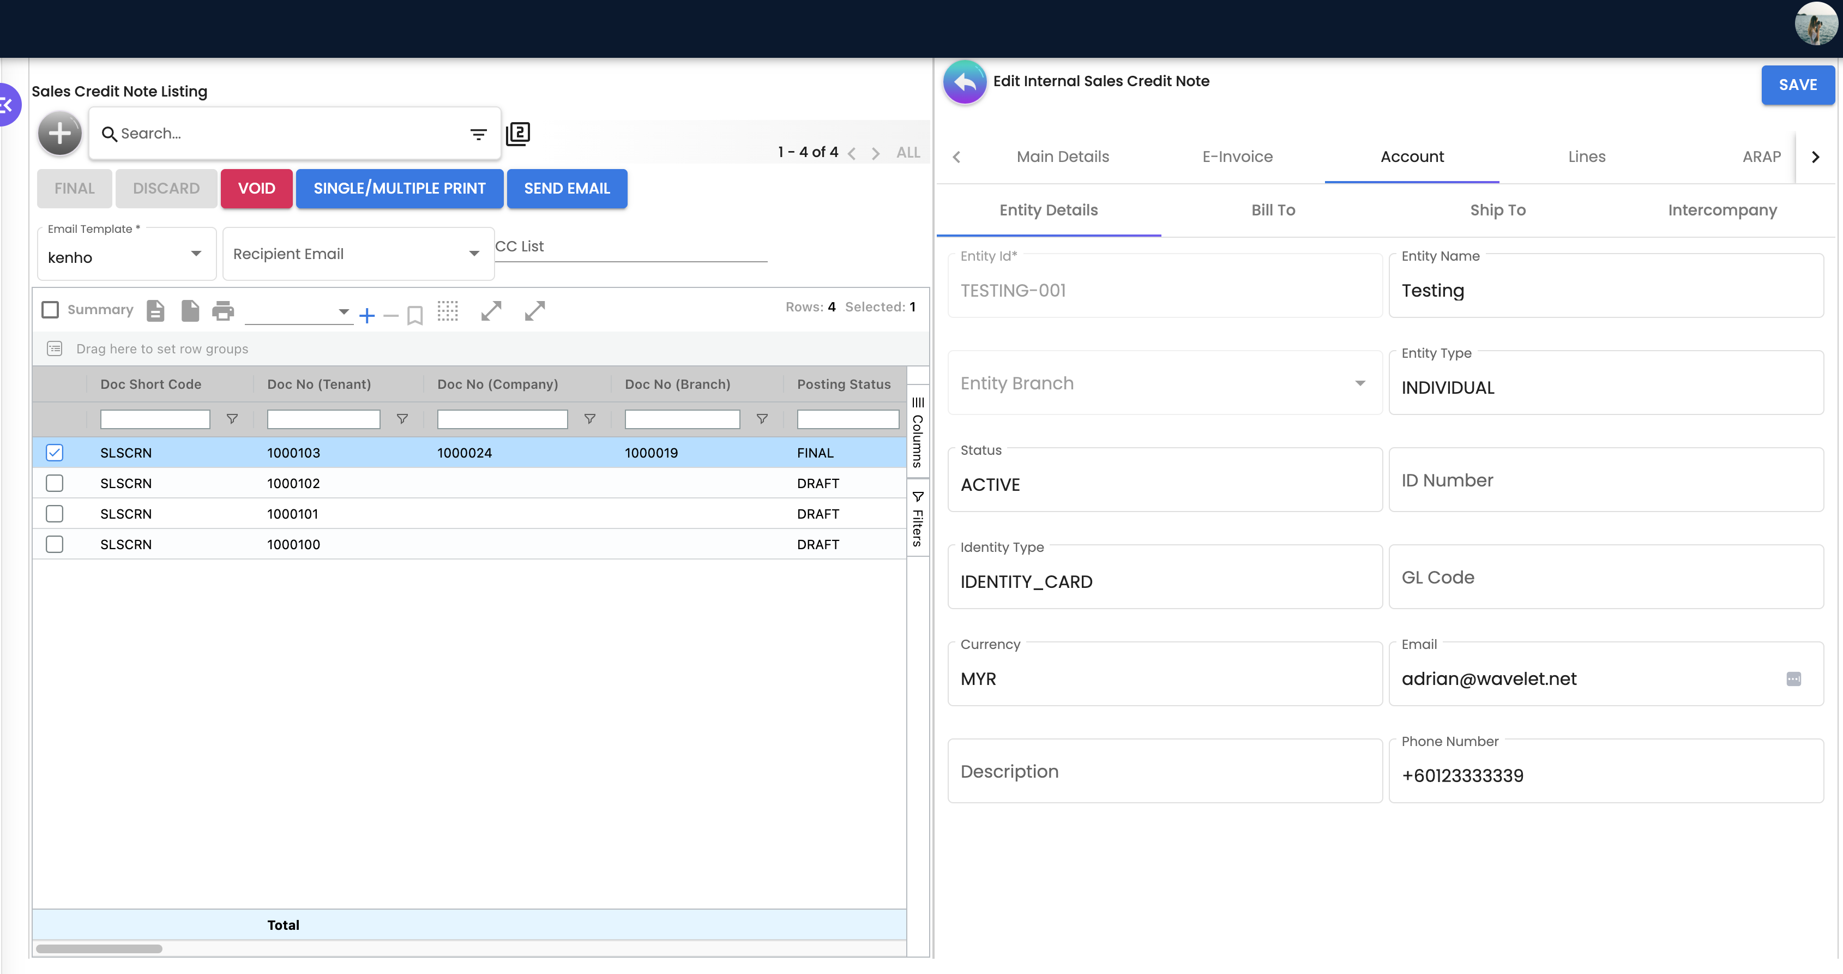
Task: Click the round plus add-new button
Action: [60, 133]
